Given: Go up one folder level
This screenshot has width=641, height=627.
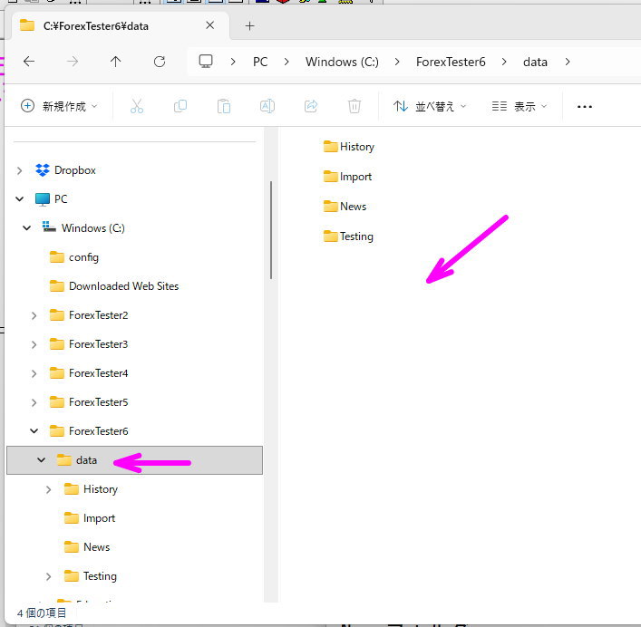Looking at the screenshot, I should (116, 62).
